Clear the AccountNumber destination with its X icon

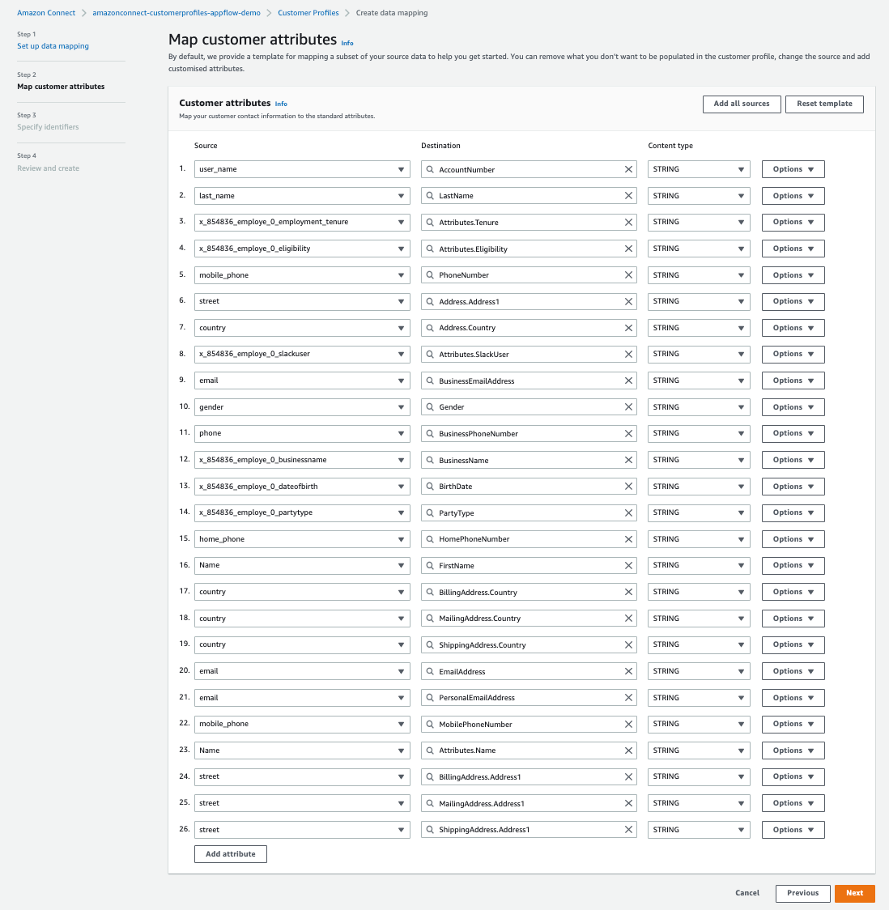point(628,169)
